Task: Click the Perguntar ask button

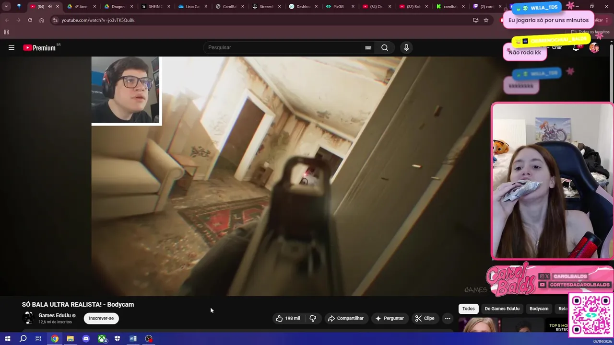Action: point(390,318)
